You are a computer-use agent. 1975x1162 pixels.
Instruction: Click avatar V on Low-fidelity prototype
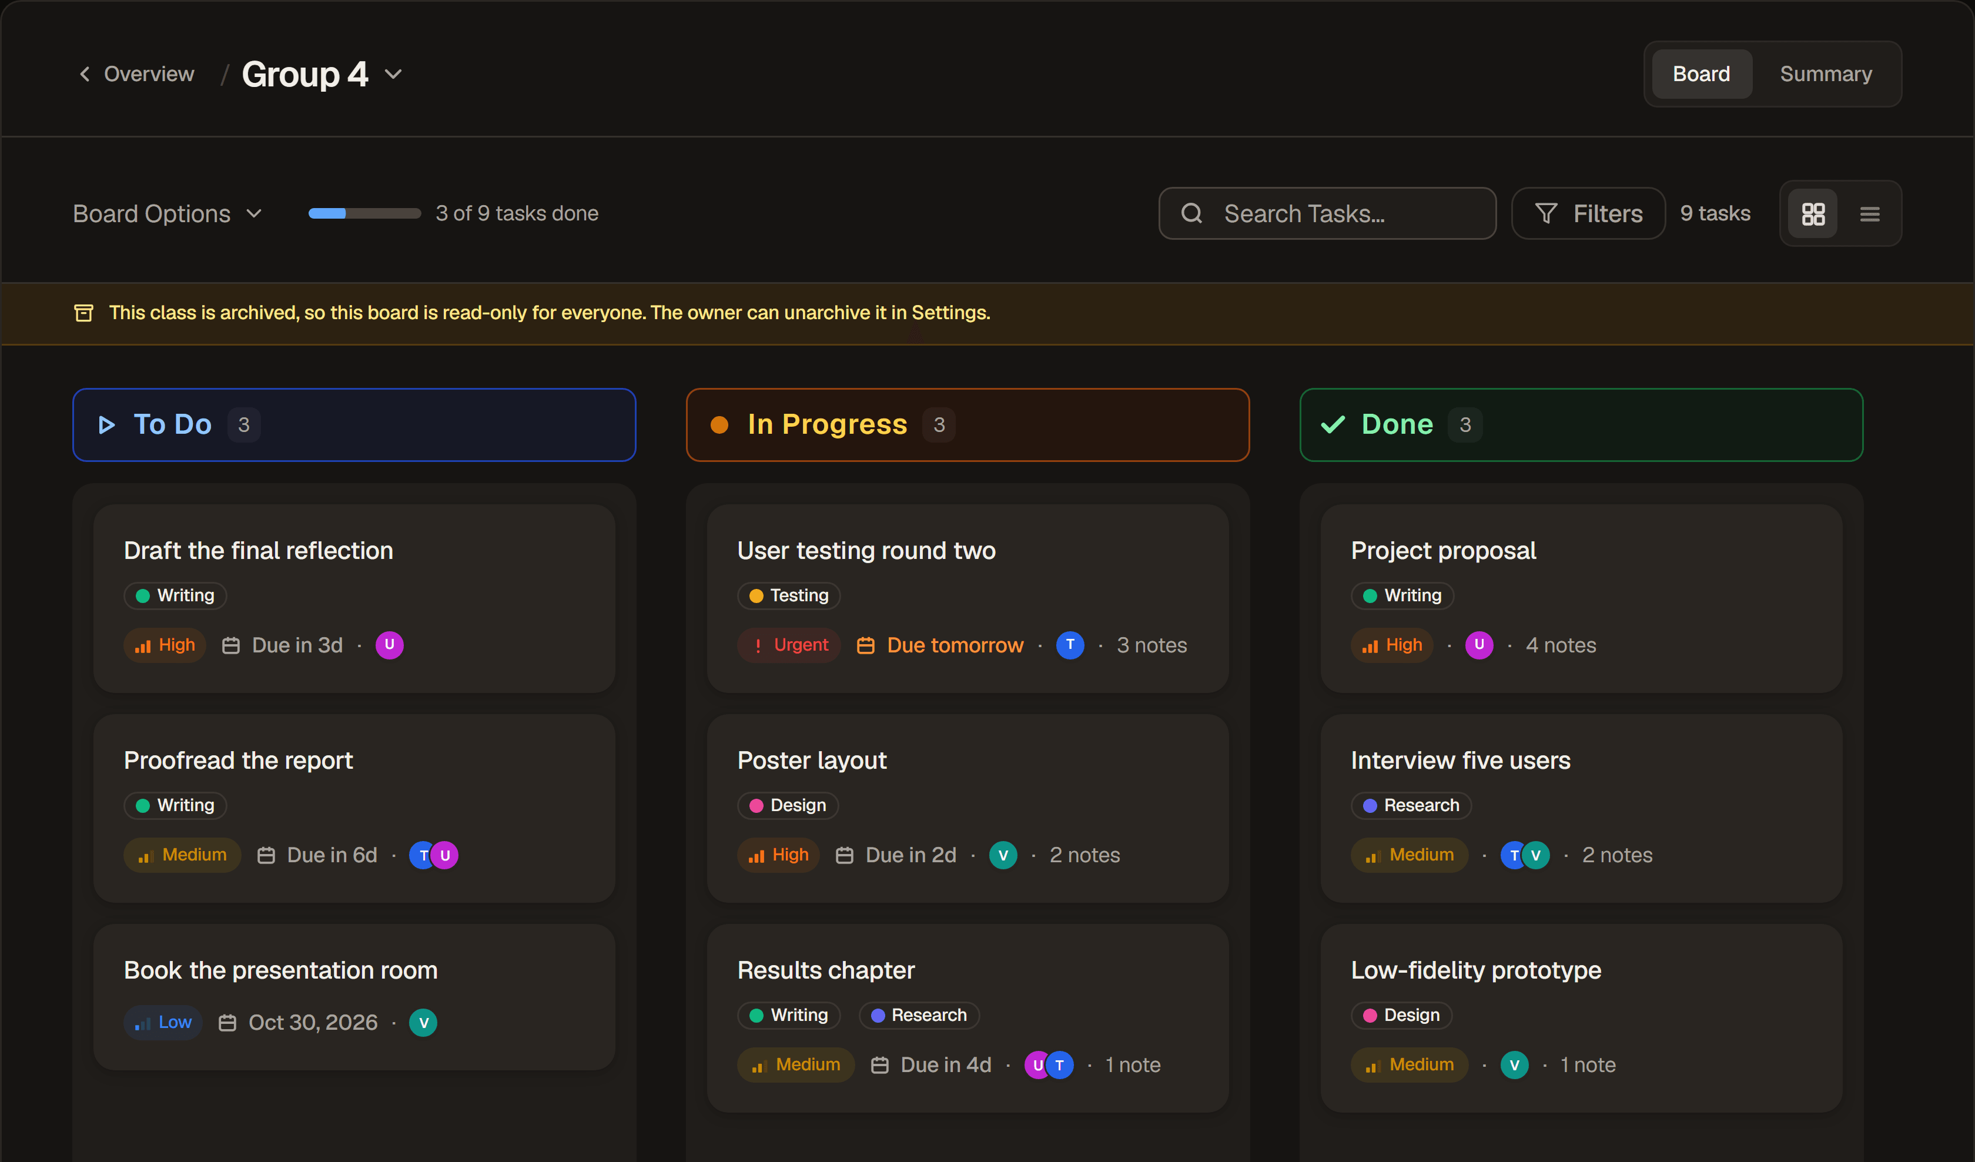[1514, 1065]
